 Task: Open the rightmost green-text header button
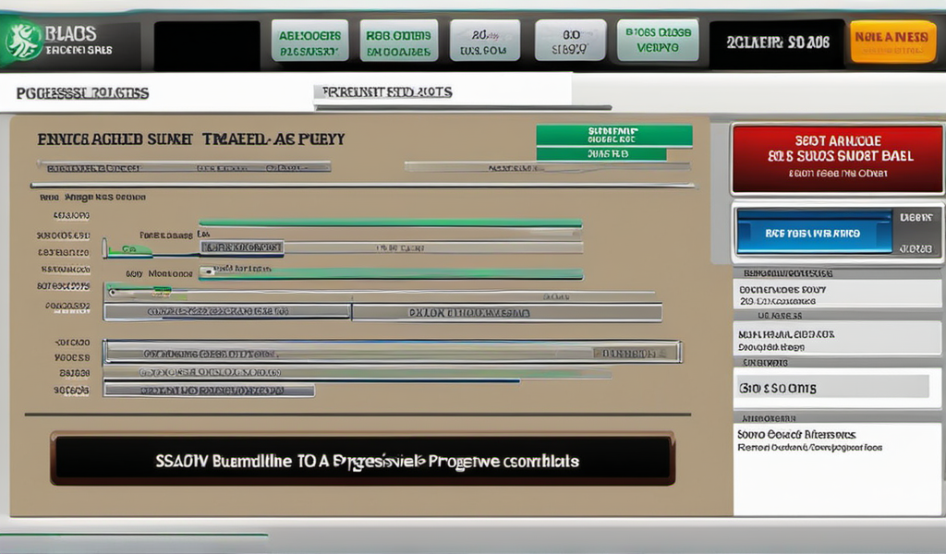(657, 41)
